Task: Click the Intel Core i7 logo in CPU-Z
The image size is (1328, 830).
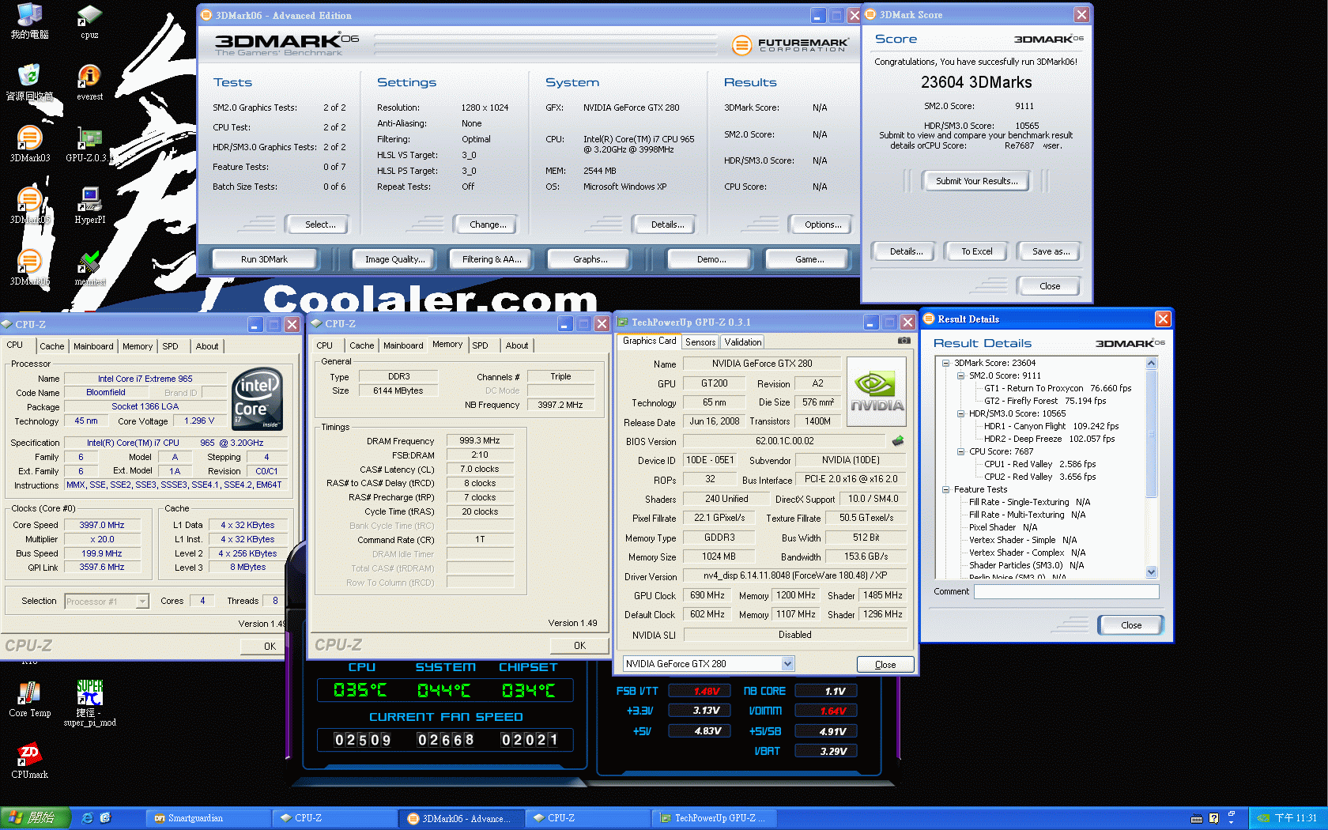Action: click(x=257, y=399)
